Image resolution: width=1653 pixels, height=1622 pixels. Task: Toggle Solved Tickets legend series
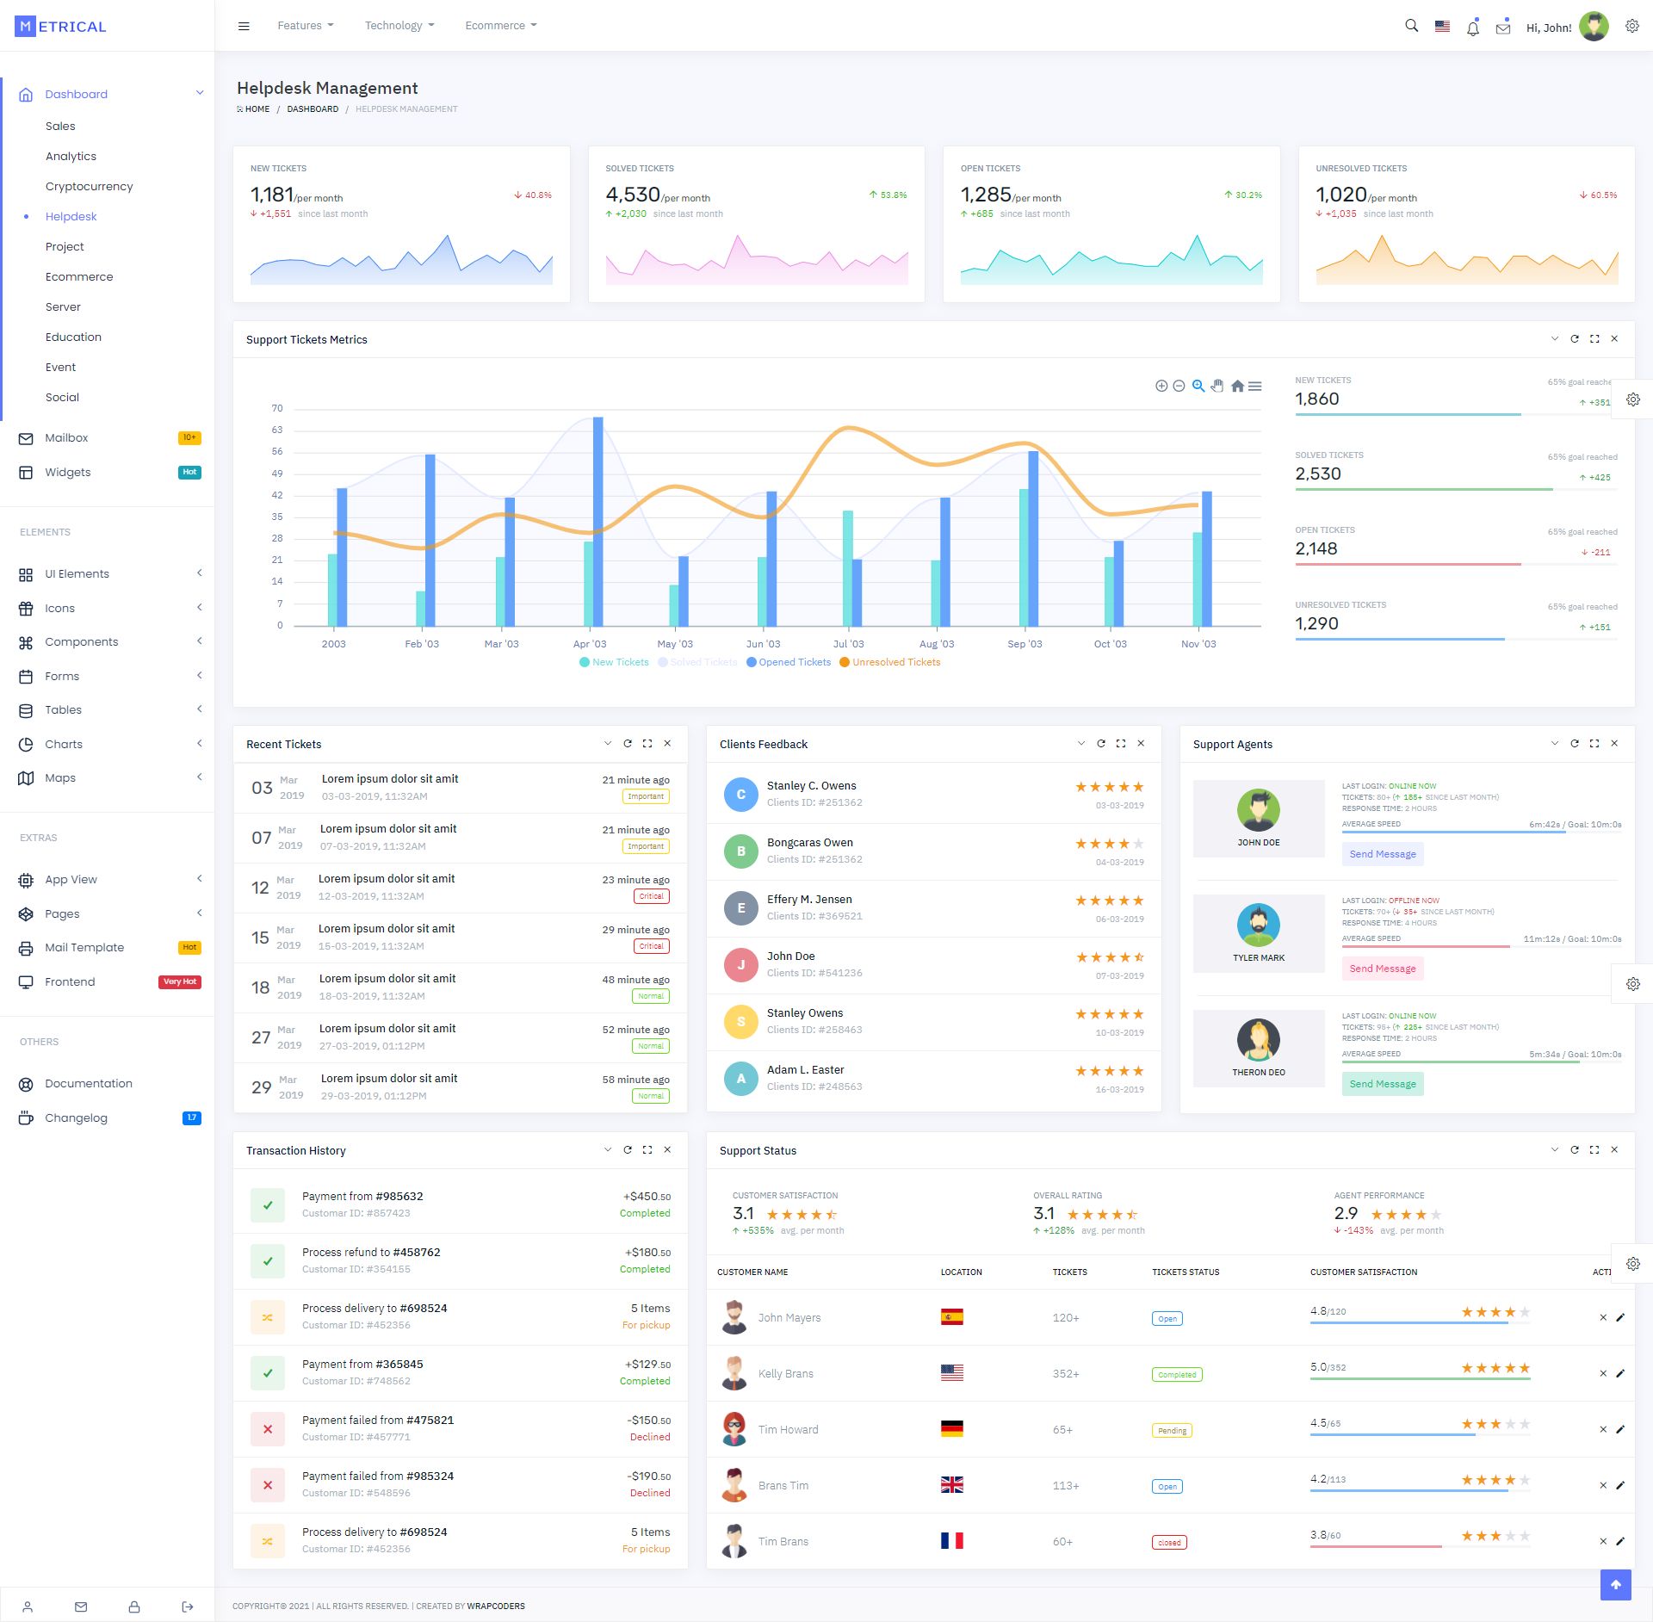697,662
